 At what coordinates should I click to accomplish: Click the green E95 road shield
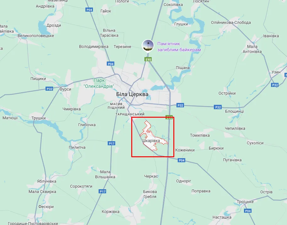[148, 59]
